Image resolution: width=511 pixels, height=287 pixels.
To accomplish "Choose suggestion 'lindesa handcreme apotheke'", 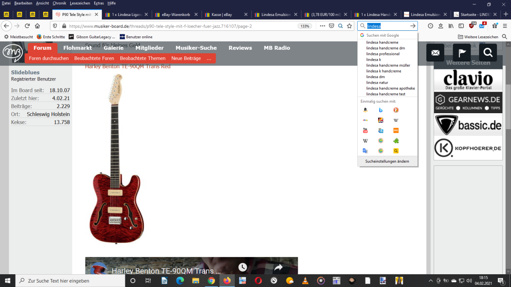I will [390, 88].
